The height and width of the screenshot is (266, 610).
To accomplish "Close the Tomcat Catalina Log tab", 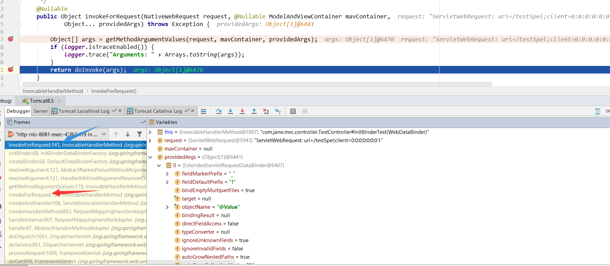I will tap(193, 111).
